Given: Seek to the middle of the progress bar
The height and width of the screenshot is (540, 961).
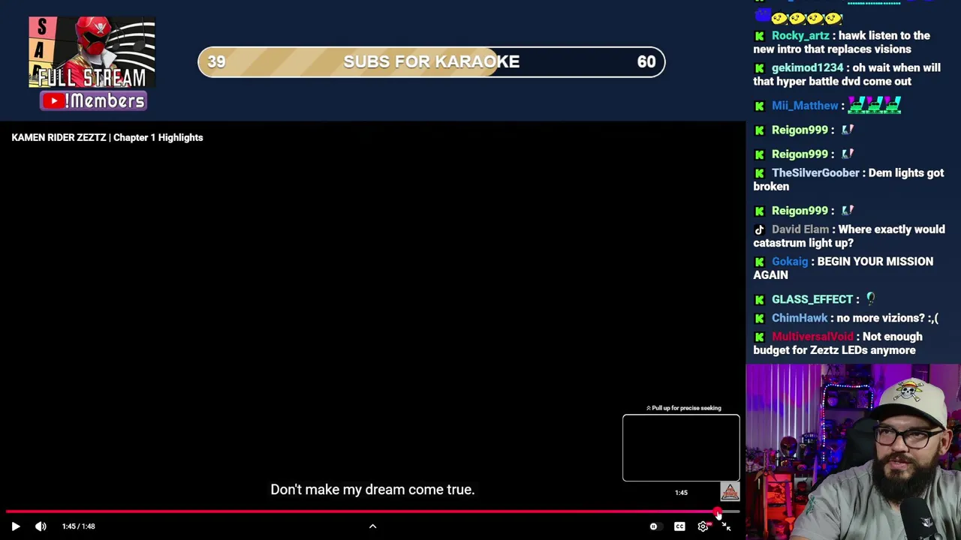Looking at the screenshot, I should click(372, 512).
